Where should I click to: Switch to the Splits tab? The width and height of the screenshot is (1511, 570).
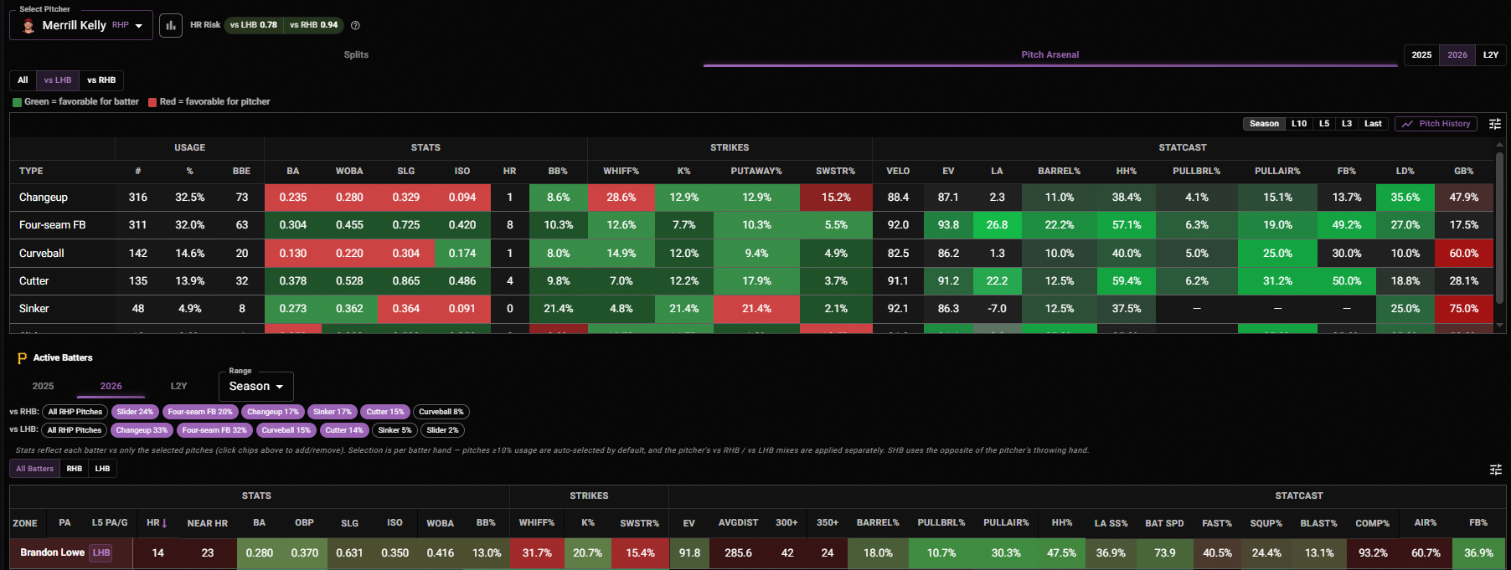coord(356,54)
